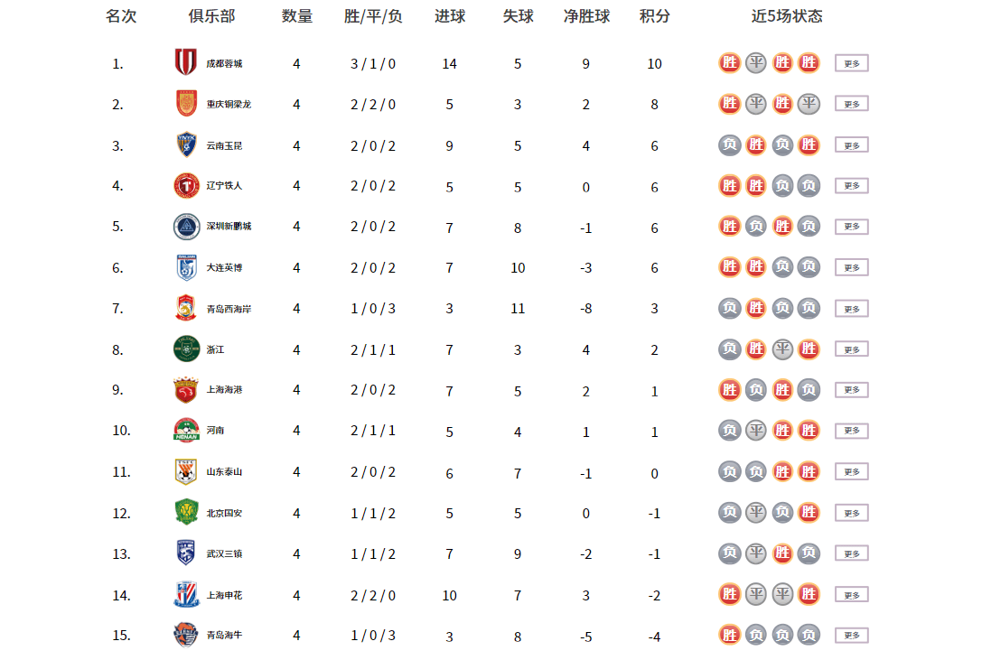Click first 负 badge in 云南玉昆 row
This screenshot has width=991, height=660.
pos(729,145)
